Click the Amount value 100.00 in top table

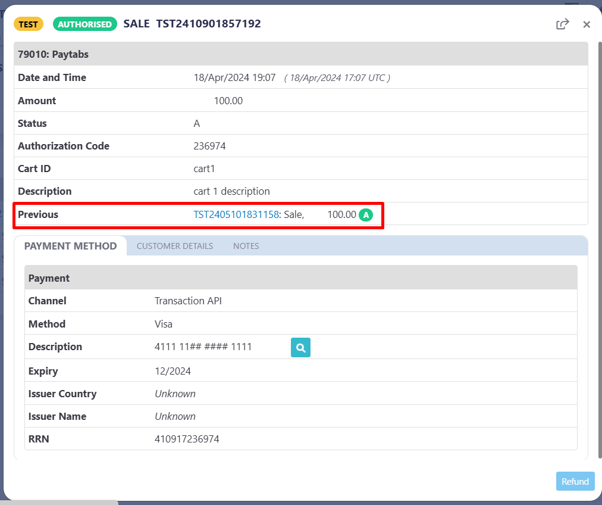click(228, 101)
